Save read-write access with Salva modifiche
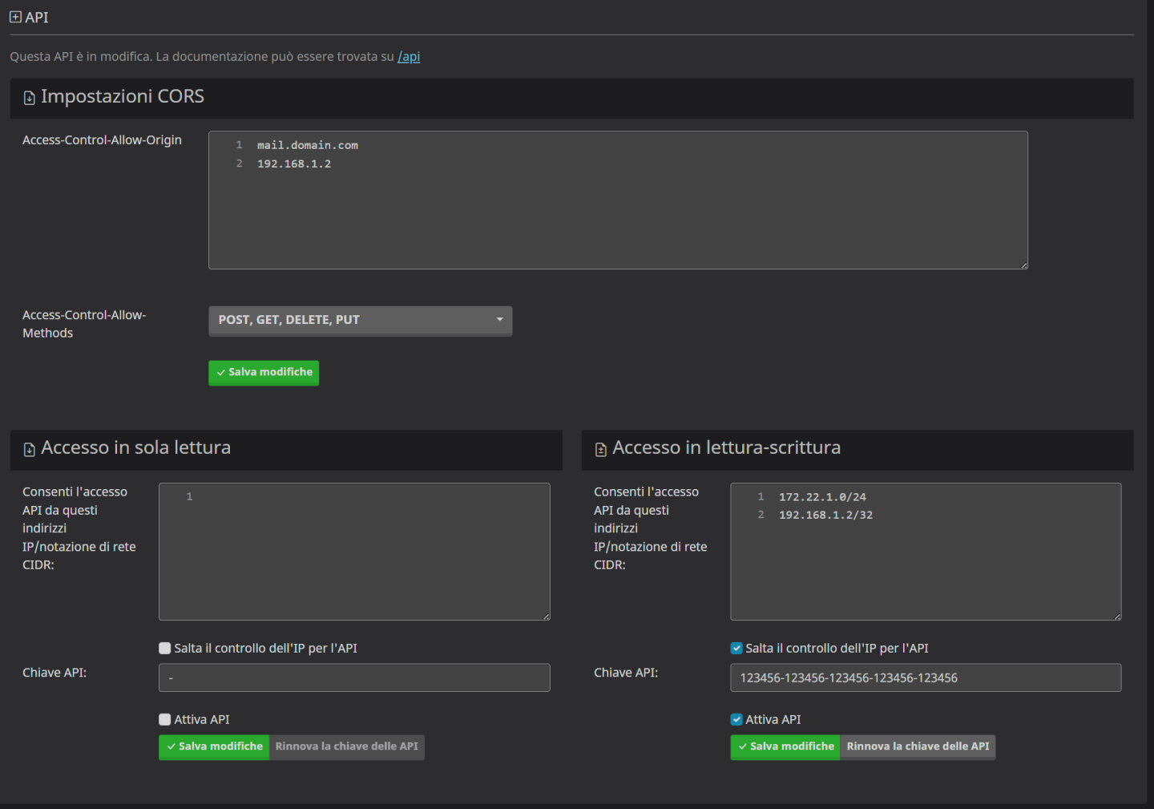 (785, 747)
